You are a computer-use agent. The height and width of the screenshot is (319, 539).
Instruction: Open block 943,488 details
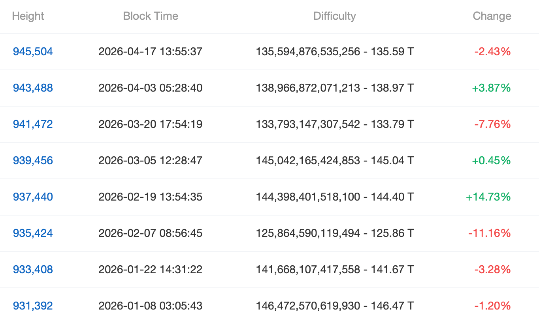click(x=32, y=88)
